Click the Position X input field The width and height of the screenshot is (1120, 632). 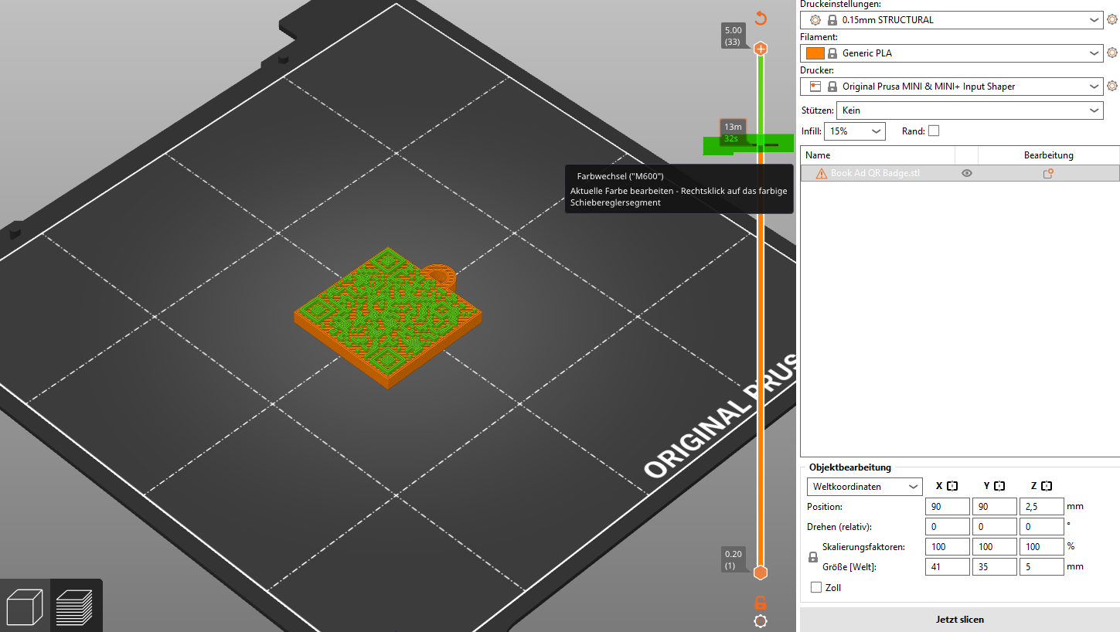947,507
